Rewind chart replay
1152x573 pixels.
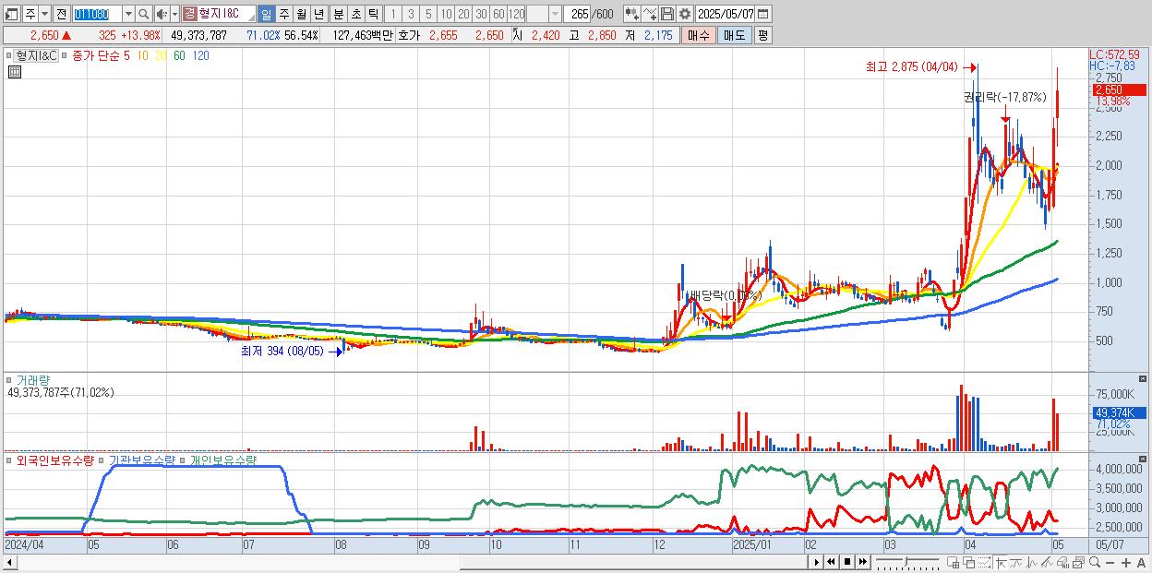pyautogui.click(x=831, y=562)
